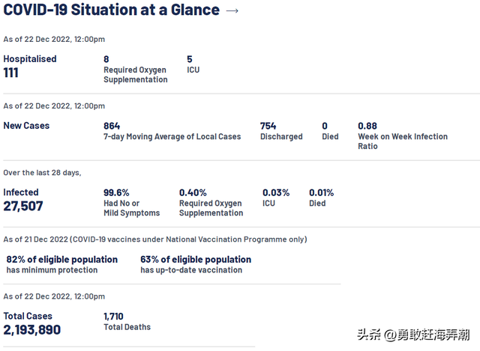Click the 63% up-to-date vaccination statistic
Viewport: 480px width, 351px height.
coord(195,260)
